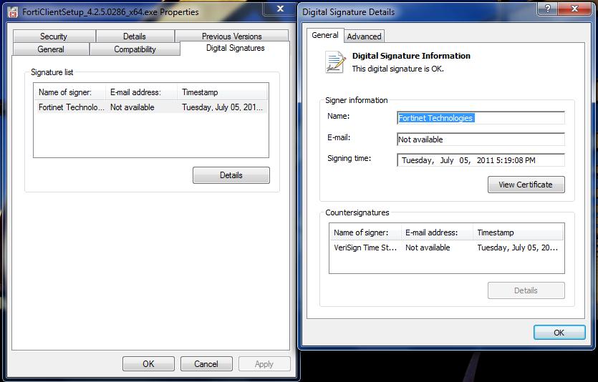Open the Advanced tab in Digital Signature Details
The width and height of the screenshot is (598, 382).
[x=364, y=36]
